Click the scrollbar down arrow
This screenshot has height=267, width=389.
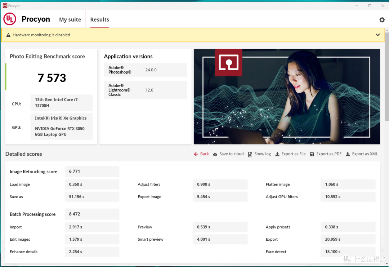tap(387, 264)
